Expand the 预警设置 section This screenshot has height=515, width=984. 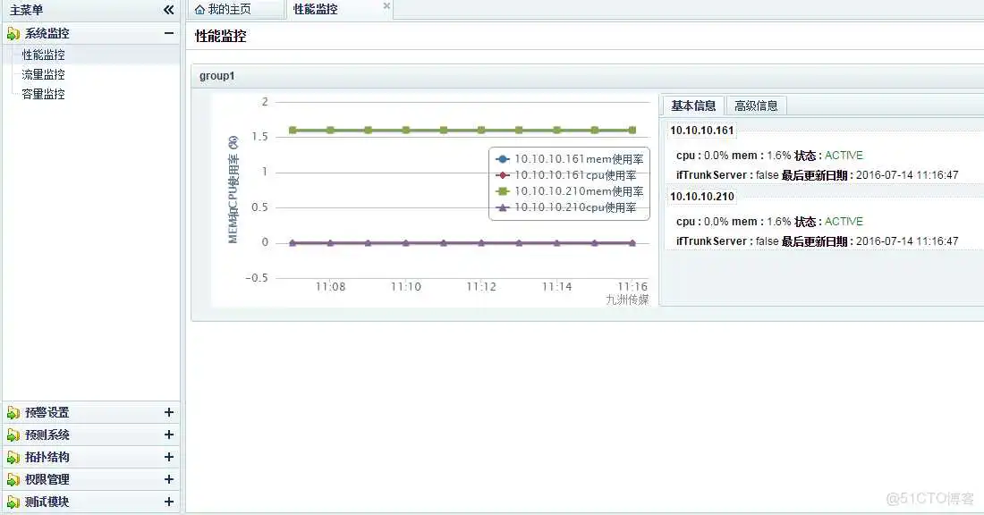click(170, 412)
